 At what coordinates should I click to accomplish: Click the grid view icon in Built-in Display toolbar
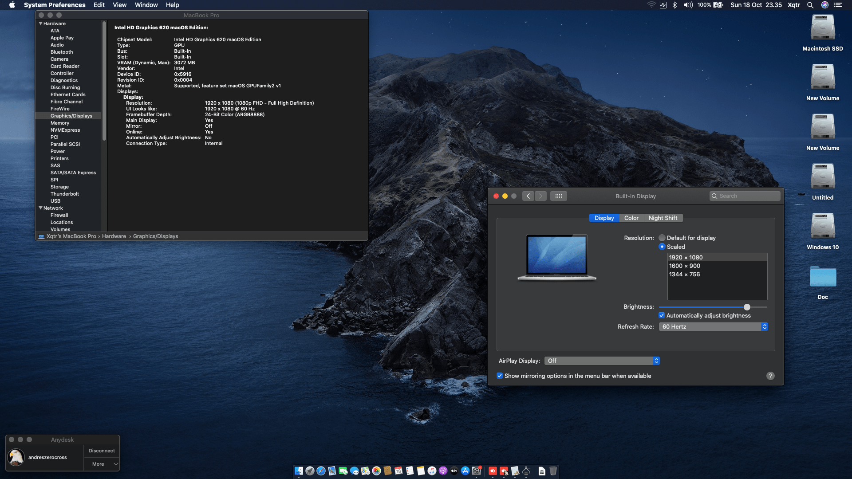(559, 196)
